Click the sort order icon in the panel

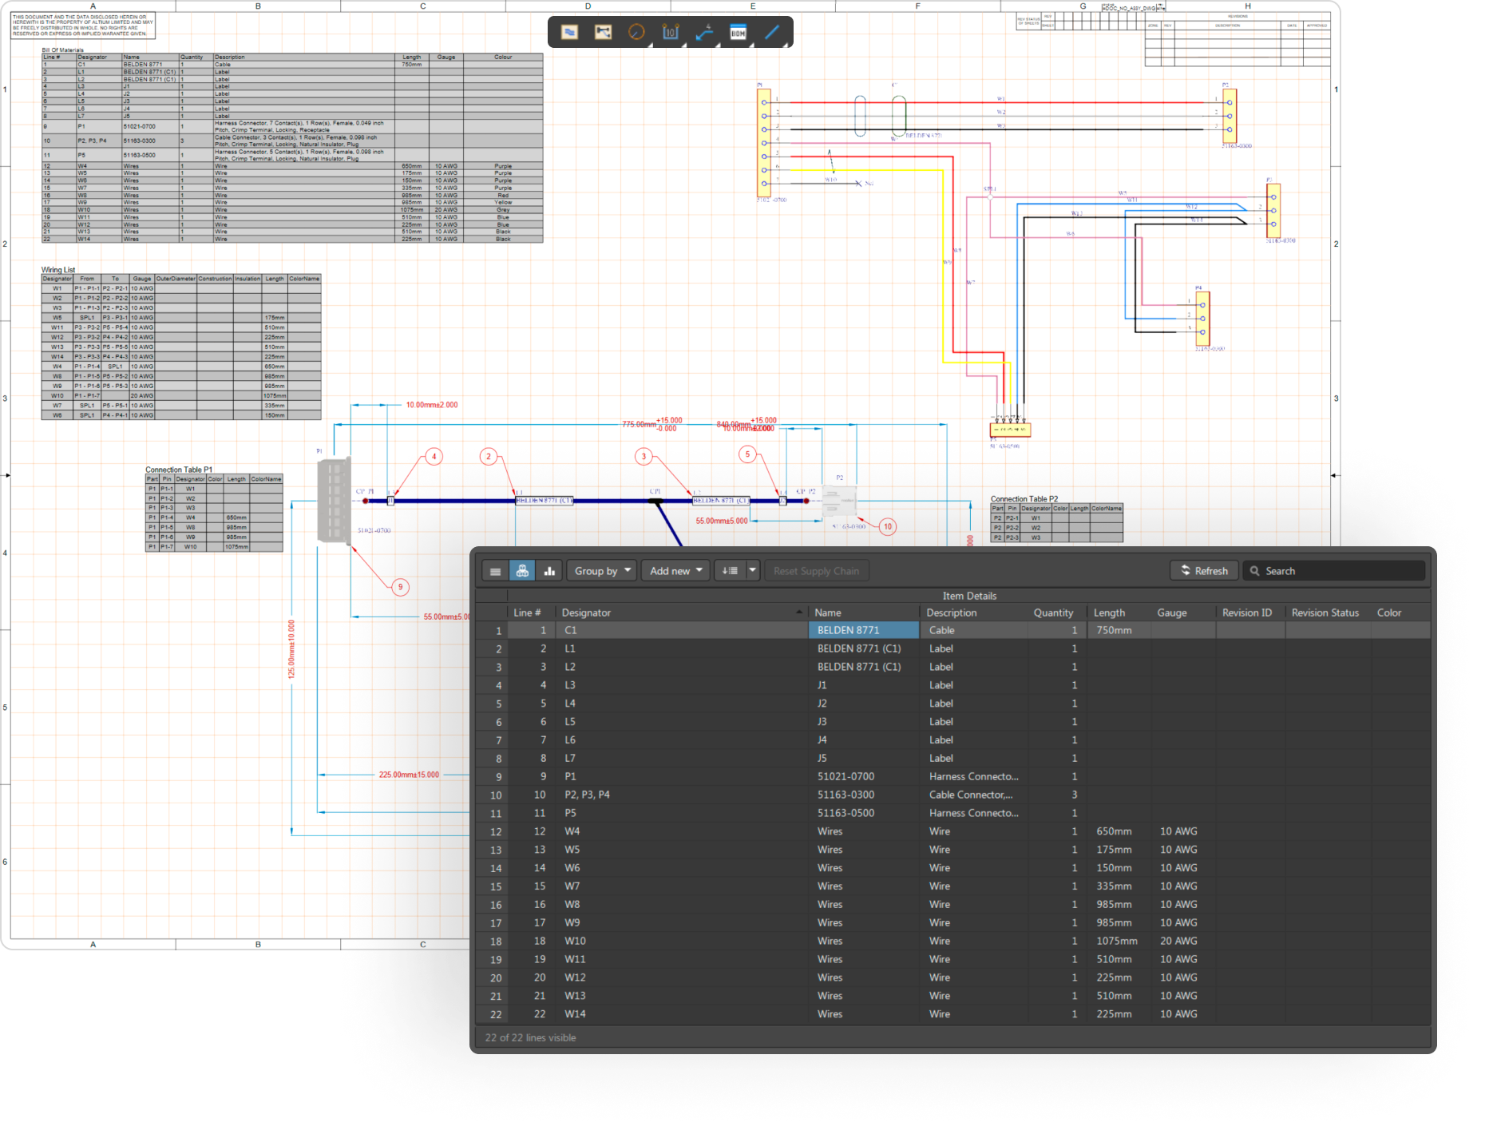coord(731,570)
